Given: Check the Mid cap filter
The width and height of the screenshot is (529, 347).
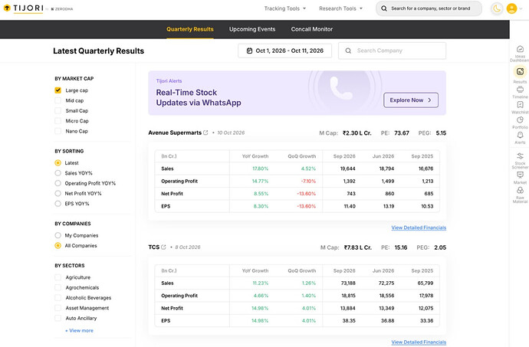Looking at the screenshot, I should click(58, 100).
